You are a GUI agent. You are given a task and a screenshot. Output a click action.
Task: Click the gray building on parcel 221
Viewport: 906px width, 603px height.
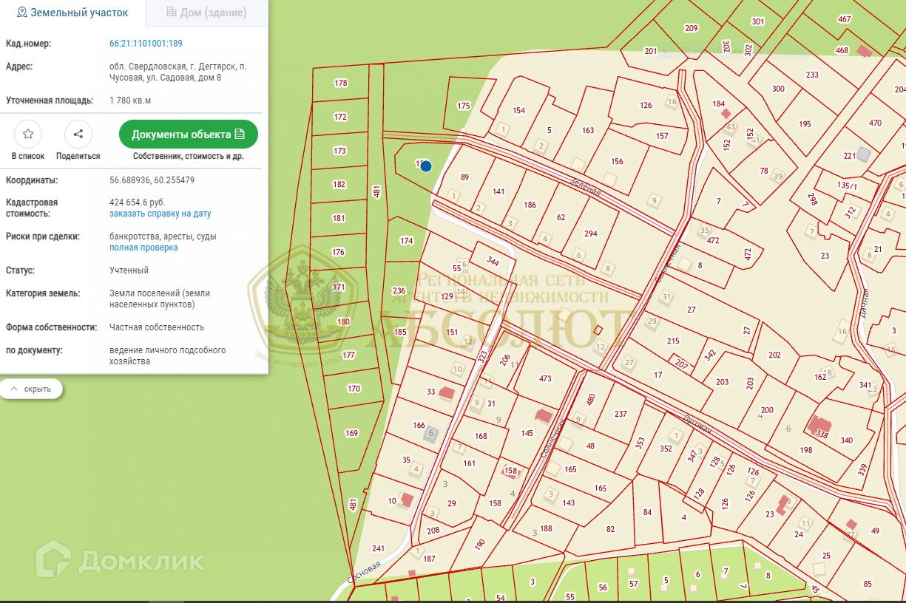863,153
